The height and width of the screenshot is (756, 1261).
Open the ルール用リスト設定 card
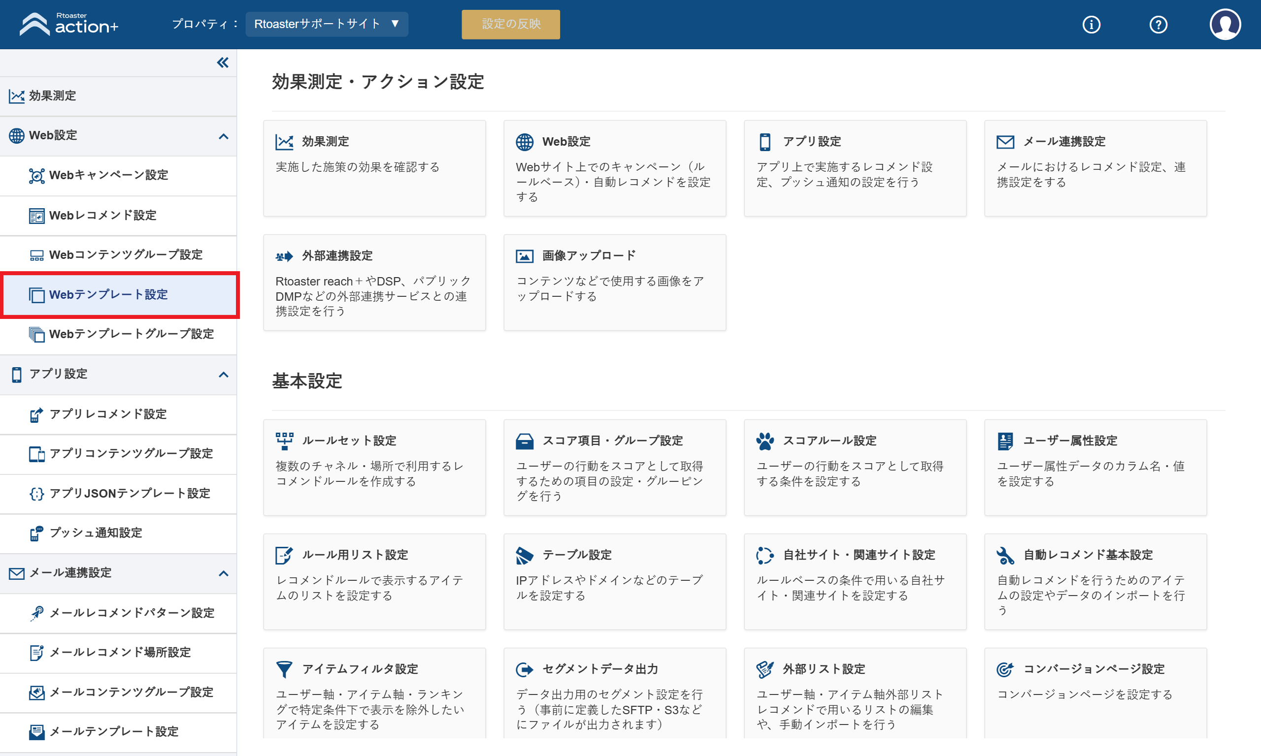click(x=375, y=582)
